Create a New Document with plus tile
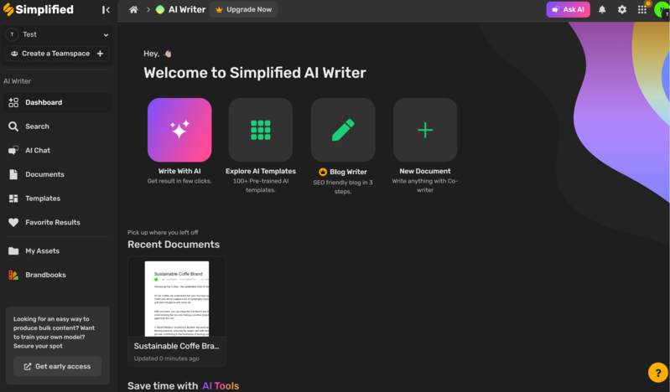Image resolution: width=670 pixels, height=392 pixels. tap(425, 130)
